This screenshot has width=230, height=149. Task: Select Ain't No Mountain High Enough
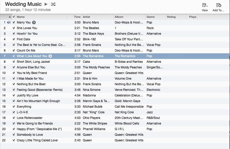coord(39,101)
